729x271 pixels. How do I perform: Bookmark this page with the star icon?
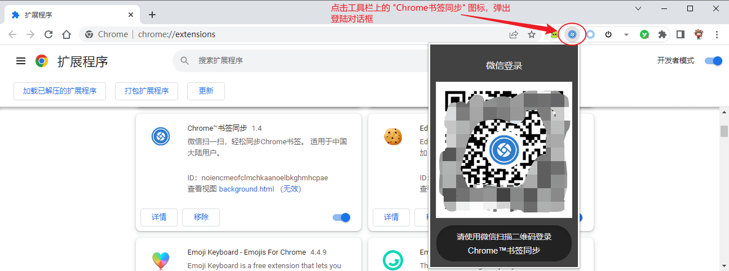pyautogui.click(x=531, y=34)
